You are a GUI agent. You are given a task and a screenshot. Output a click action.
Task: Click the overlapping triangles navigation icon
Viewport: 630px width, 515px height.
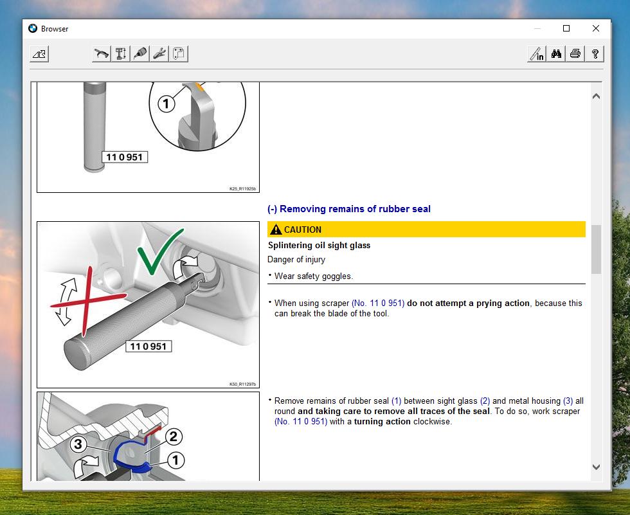tap(39, 54)
